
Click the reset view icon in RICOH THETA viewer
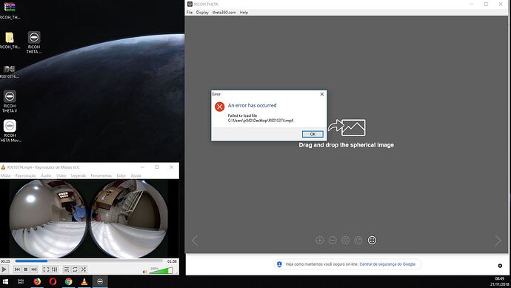[x=345, y=241]
